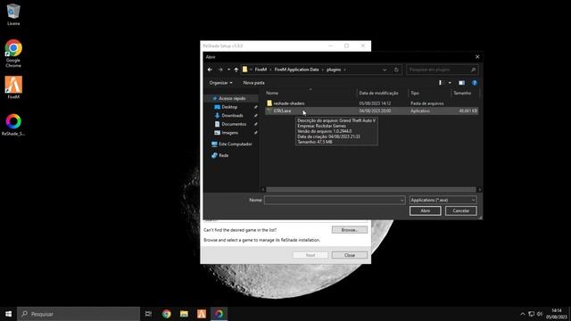This screenshot has width=571, height=321.
Task: Select Este Computador in navigation pane
Action: pos(236,144)
